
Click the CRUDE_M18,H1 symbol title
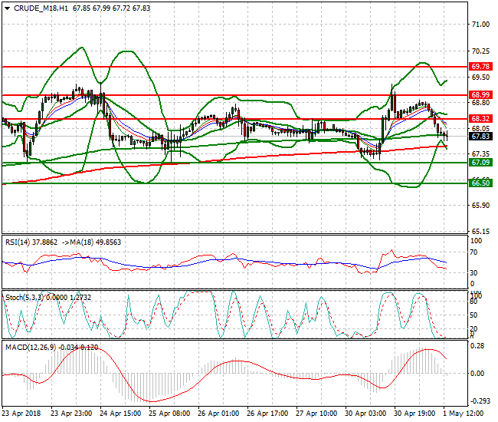pos(41,8)
